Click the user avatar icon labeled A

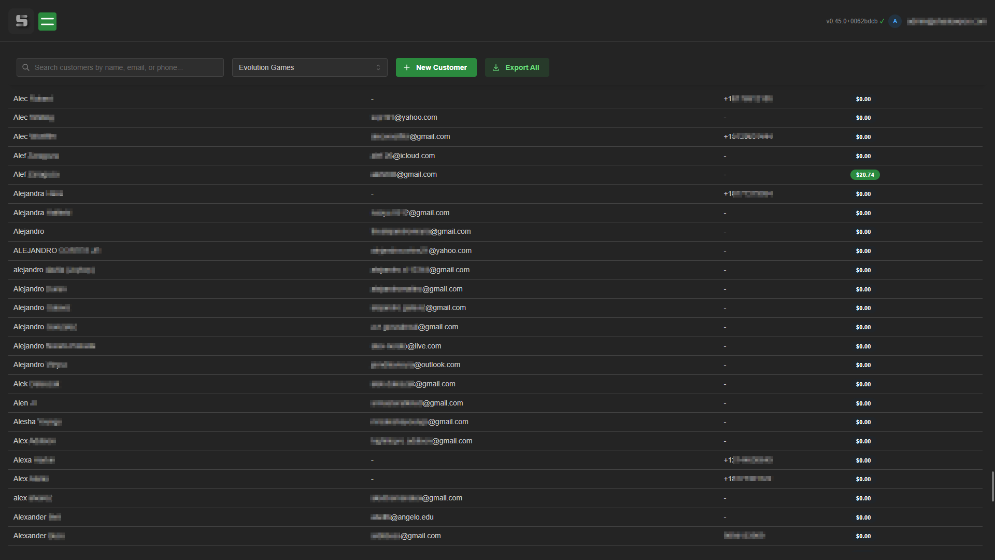(x=894, y=21)
